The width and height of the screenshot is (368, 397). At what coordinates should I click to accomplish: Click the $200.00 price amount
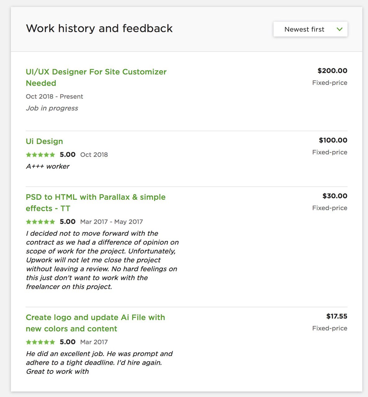(332, 71)
